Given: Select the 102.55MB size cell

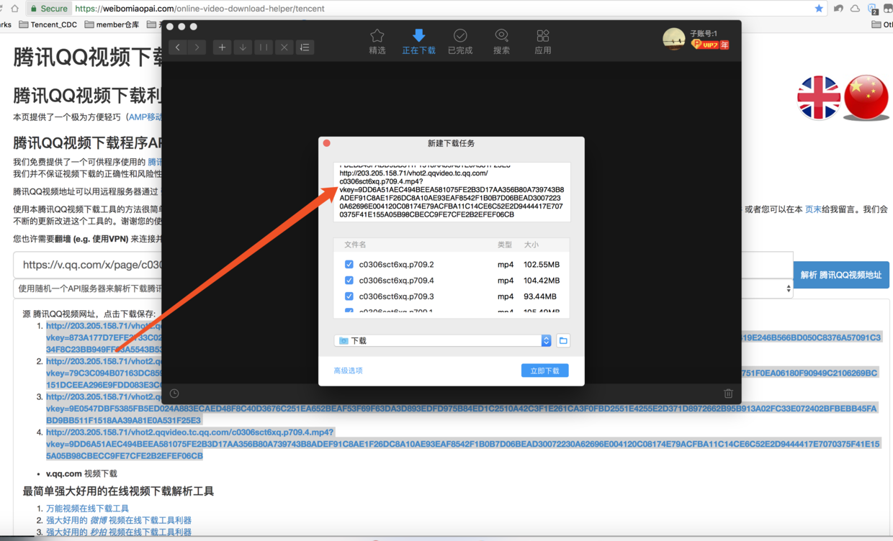Looking at the screenshot, I should [x=542, y=265].
